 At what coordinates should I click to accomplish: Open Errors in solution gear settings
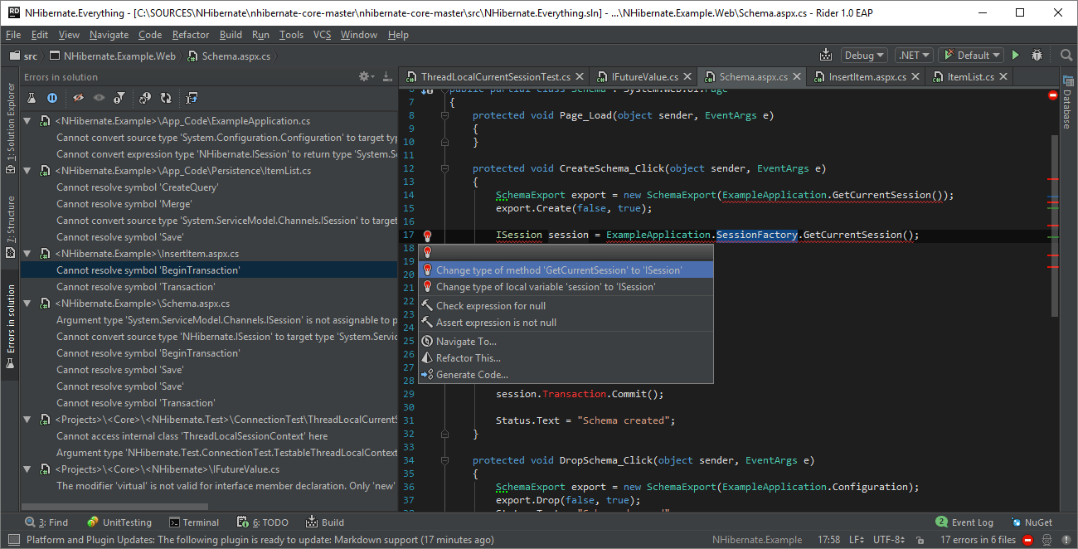(364, 77)
